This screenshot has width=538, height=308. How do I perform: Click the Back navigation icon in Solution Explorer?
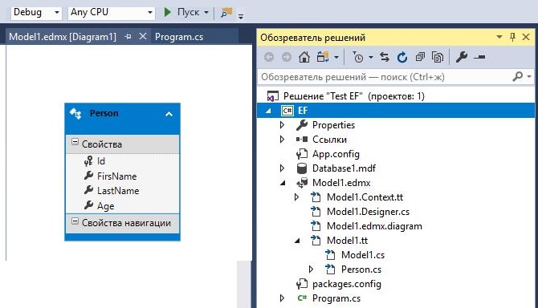[269, 57]
